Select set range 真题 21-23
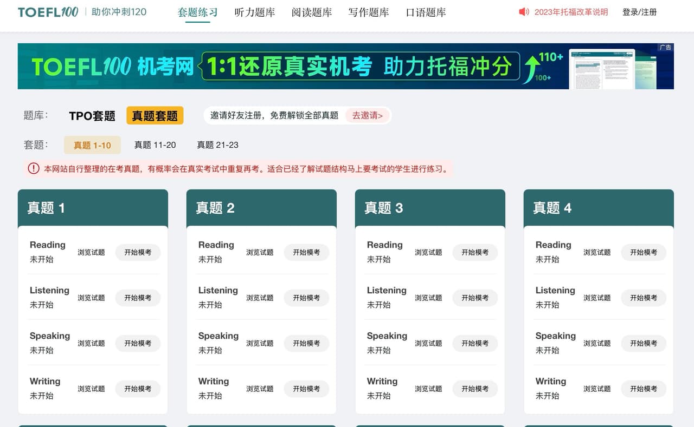 (x=217, y=145)
